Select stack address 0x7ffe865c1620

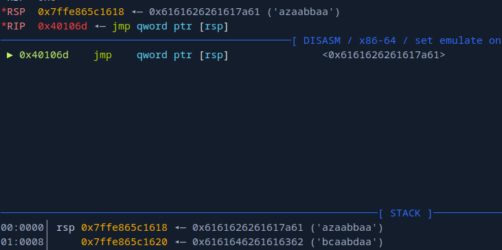click(124, 242)
